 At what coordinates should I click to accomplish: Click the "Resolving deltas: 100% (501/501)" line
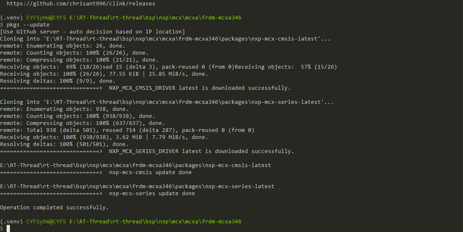pos(64,144)
